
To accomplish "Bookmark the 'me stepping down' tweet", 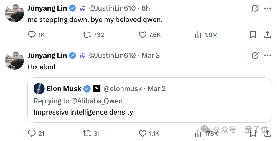I will (x=253, y=35).
